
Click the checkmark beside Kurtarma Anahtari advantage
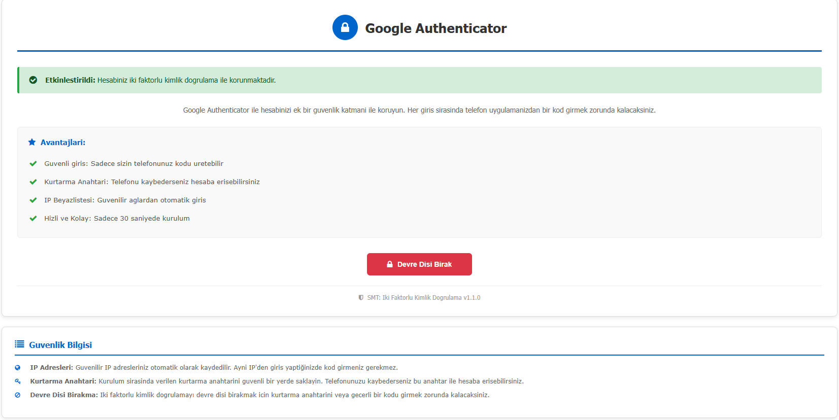click(x=33, y=182)
